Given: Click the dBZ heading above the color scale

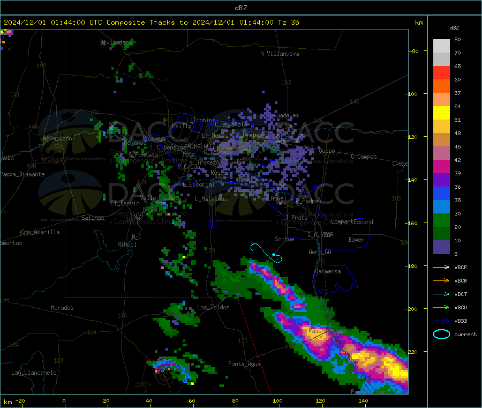Looking at the screenshot, I should click(x=454, y=28).
